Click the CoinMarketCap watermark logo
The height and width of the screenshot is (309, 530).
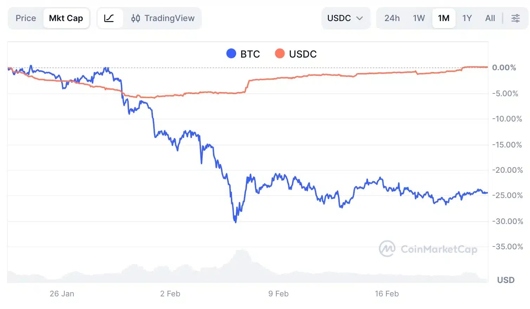[x=388, y=249]
